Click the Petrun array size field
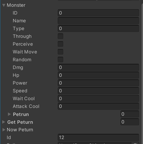The width and height of the screenshot is (143, 144). [130, 114]
